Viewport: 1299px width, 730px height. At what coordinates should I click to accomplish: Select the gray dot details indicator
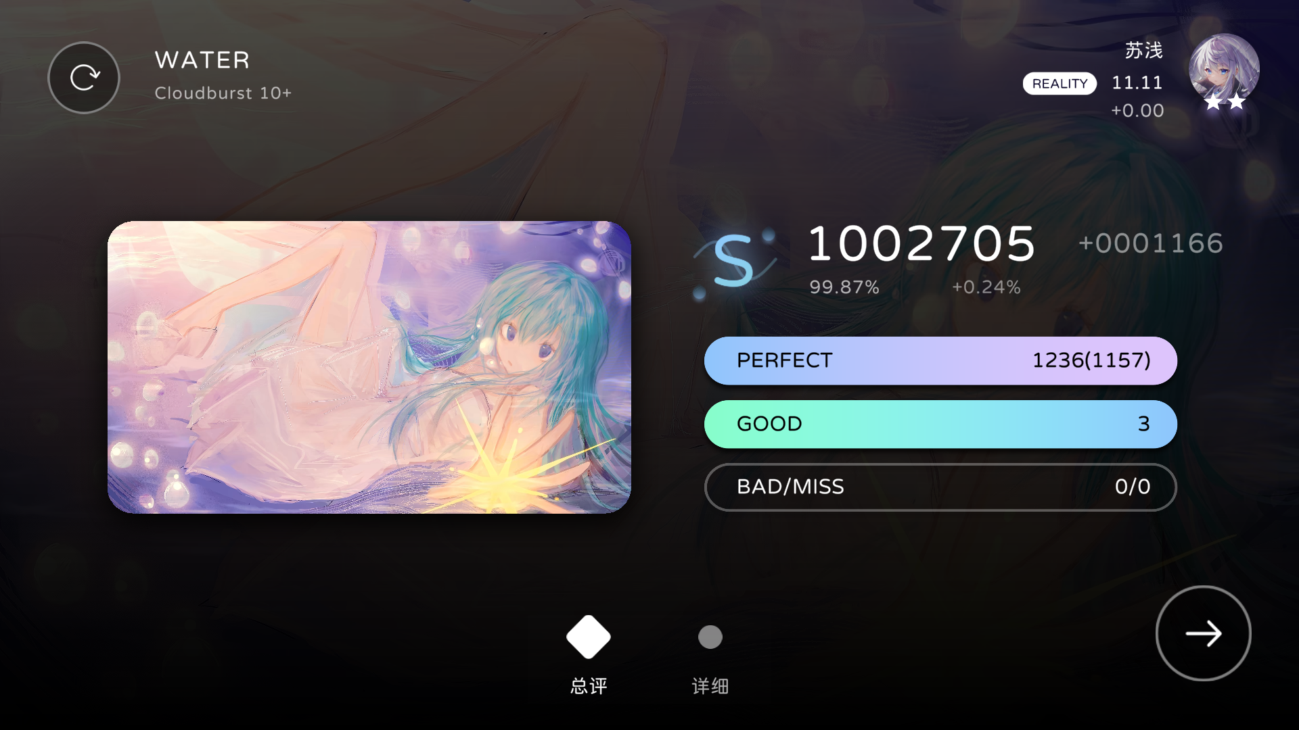click(710, 637)
